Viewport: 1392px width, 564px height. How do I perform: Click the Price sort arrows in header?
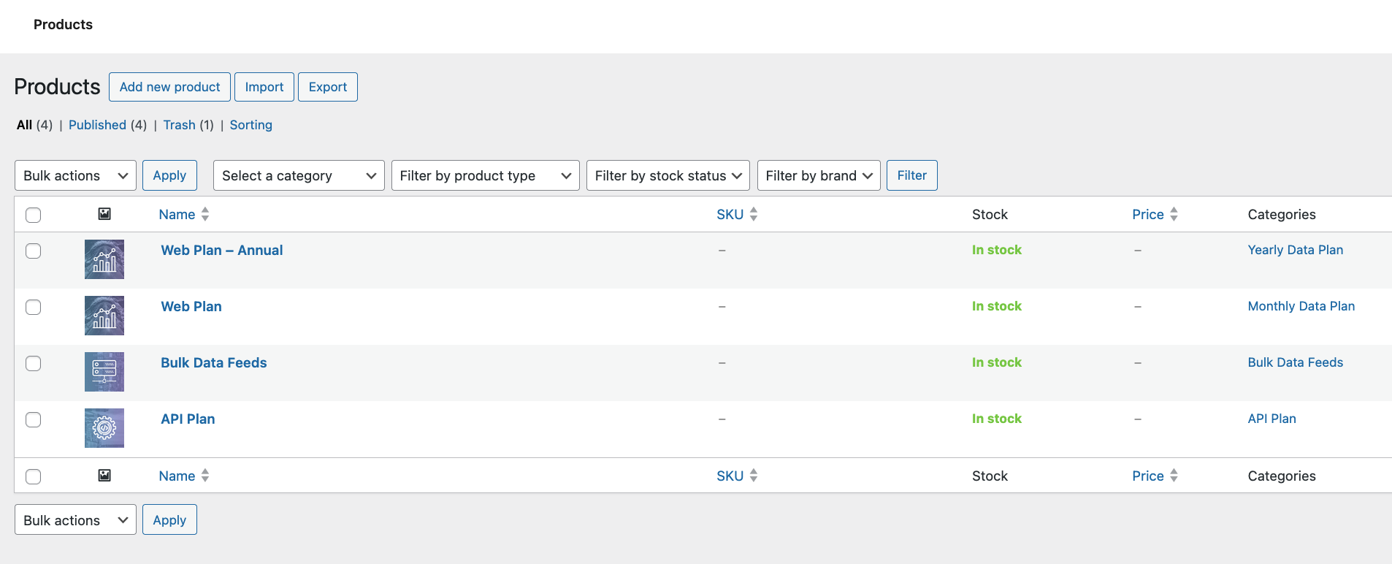pyautogui.click(x=1174, y=214)
